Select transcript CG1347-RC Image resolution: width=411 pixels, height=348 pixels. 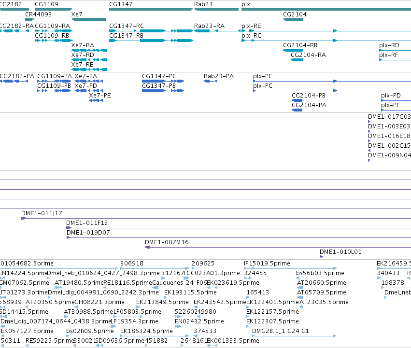(151, 31)
